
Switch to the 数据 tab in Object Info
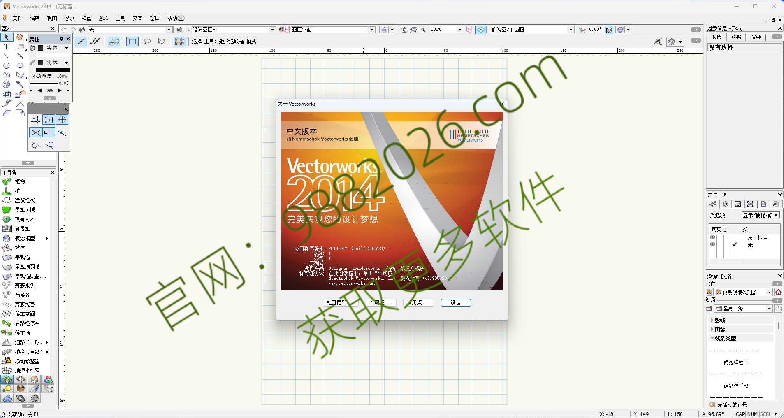click(736, 37)
